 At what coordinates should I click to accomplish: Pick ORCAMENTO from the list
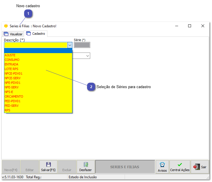pyautogui.click(x=38, y=96)
